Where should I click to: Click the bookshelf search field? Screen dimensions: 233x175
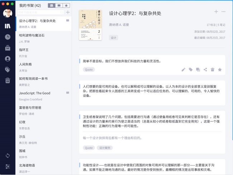coord(41,12)
